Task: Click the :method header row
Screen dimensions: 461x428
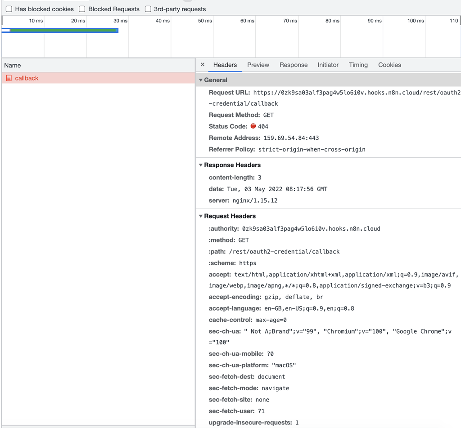Action: coord(229,240)
